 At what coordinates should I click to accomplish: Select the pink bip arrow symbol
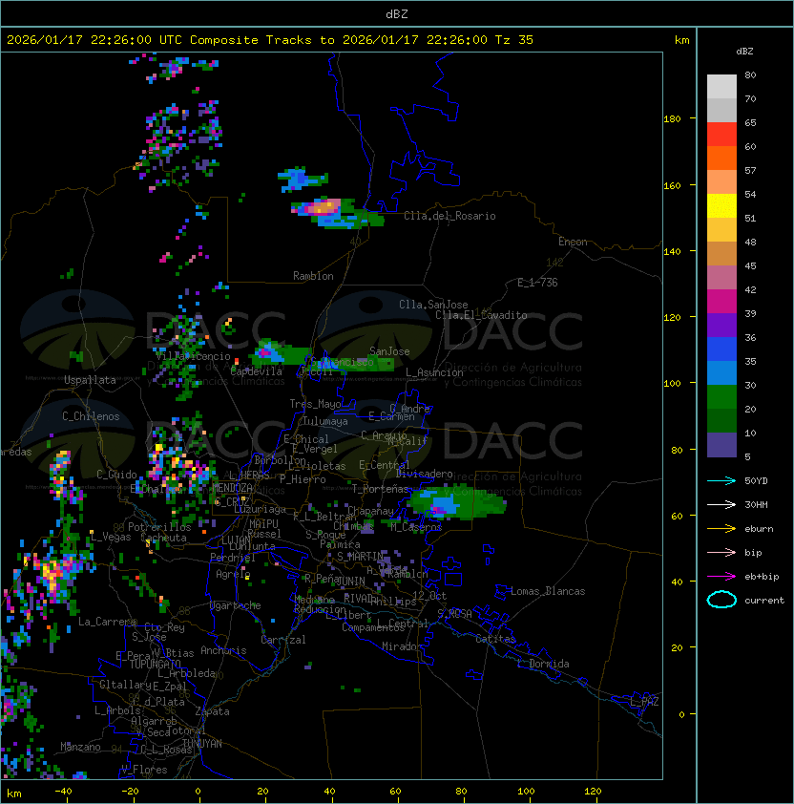click(x=721, y=553)
